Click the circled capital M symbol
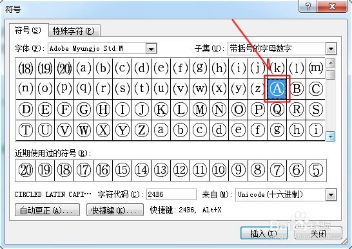This screenshot has width=352, height=249. (x=200, y=109)
